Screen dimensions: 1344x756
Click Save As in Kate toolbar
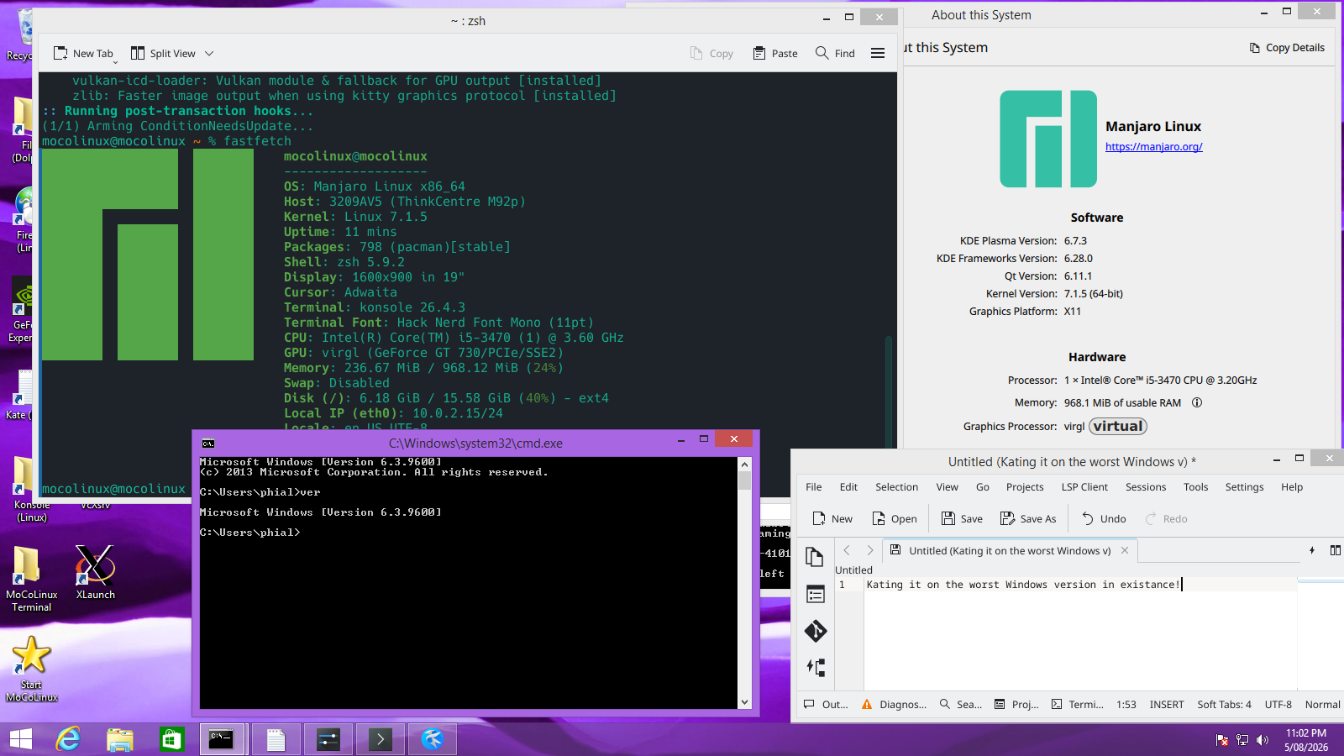click(1028, 519)
